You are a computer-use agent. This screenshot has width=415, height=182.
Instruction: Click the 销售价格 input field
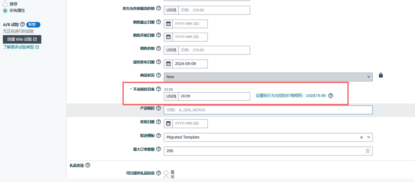coord(214,50)
